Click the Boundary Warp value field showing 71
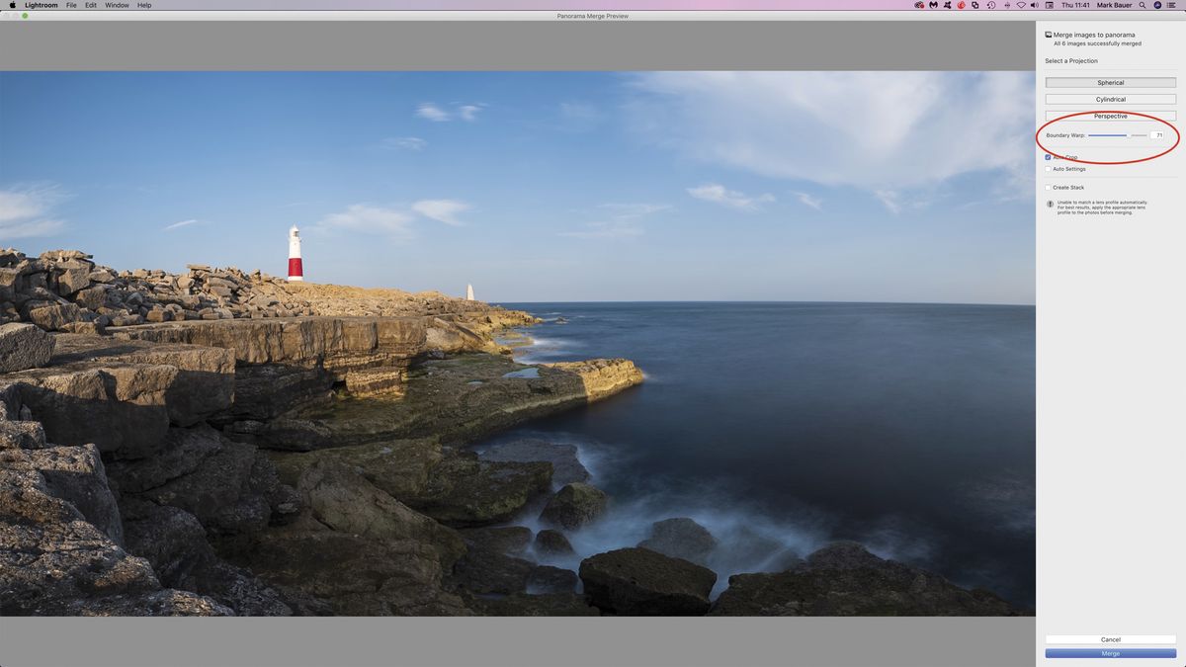1186x667 pixels. click(1158, 135)
